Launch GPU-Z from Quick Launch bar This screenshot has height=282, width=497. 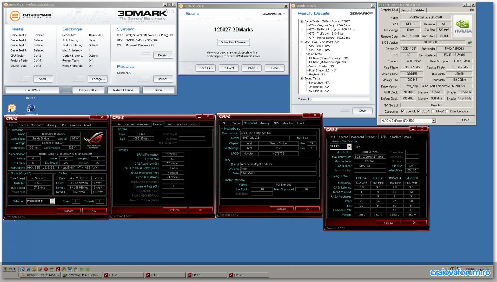tap(81, 269)
